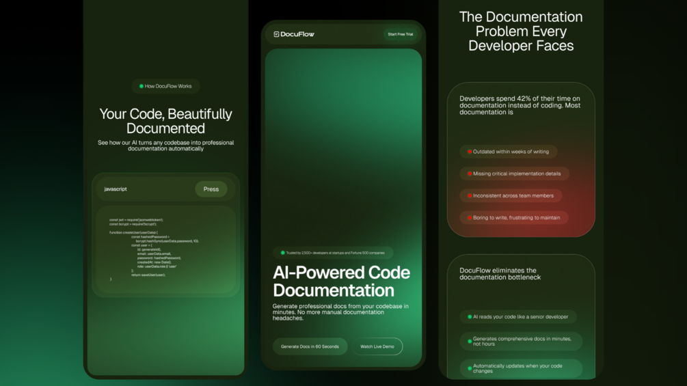Viewport: 687px width, 386px height.
Task: Click The Documentation Problem Every Developer Faces
Action: (521, 31)
